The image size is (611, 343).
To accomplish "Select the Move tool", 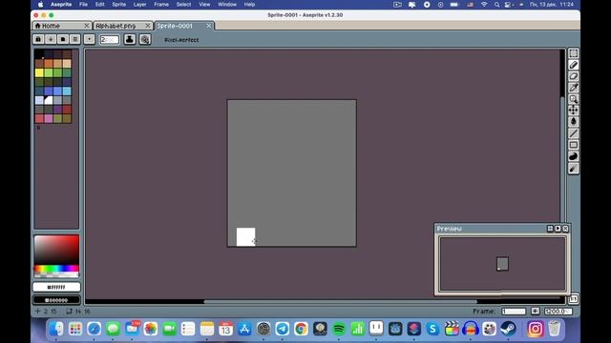I will coord(573,111).
